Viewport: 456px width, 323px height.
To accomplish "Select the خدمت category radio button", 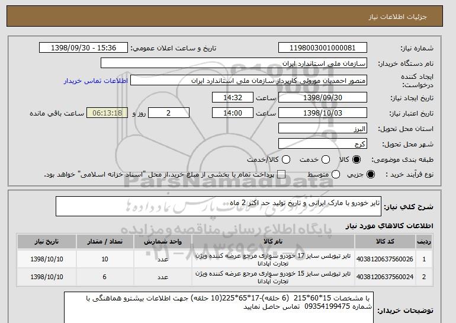I will [x=326, y=159].
